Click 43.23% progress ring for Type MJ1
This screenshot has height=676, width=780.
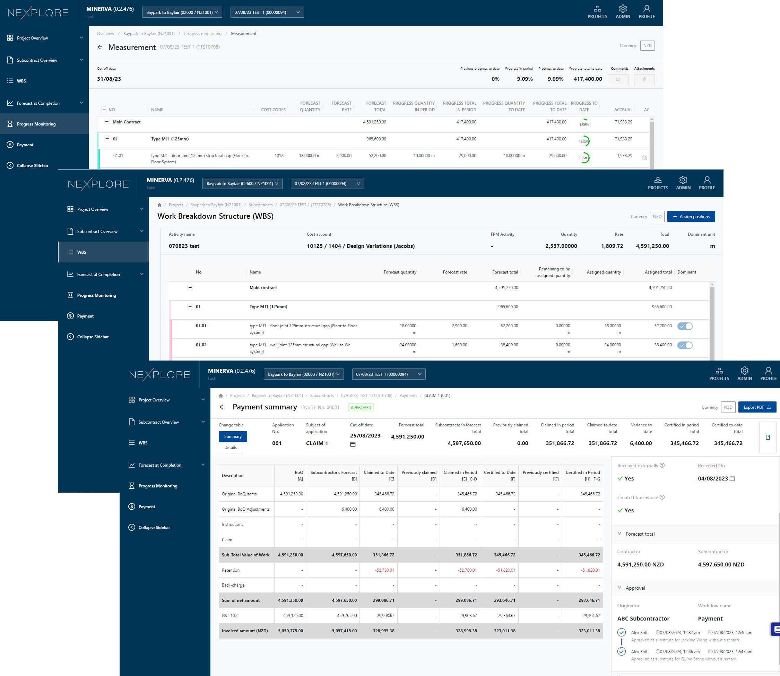point(584,141)
